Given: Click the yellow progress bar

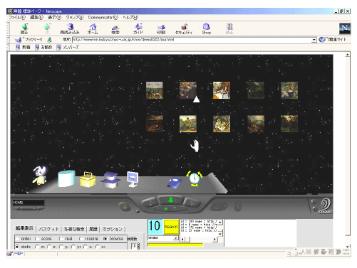Looking at the screenshot, I should (x=175, y=245).
